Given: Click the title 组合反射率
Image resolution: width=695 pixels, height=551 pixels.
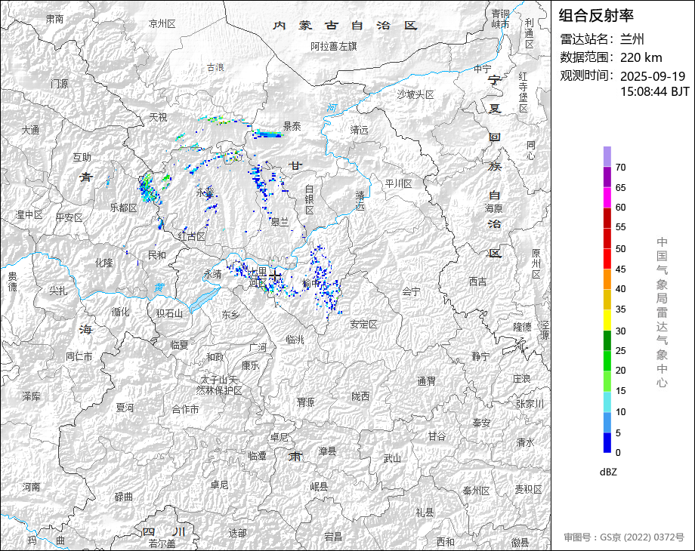Looking at the screenshot, I should click(x=596, y=16).
